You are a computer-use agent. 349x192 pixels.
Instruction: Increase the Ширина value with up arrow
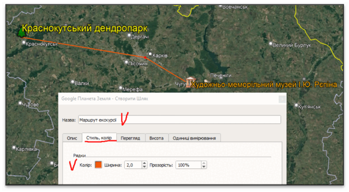click(x=144, y=163)
